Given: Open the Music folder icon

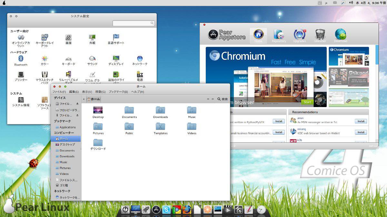Looking at the screenshot, I should 192,112.
